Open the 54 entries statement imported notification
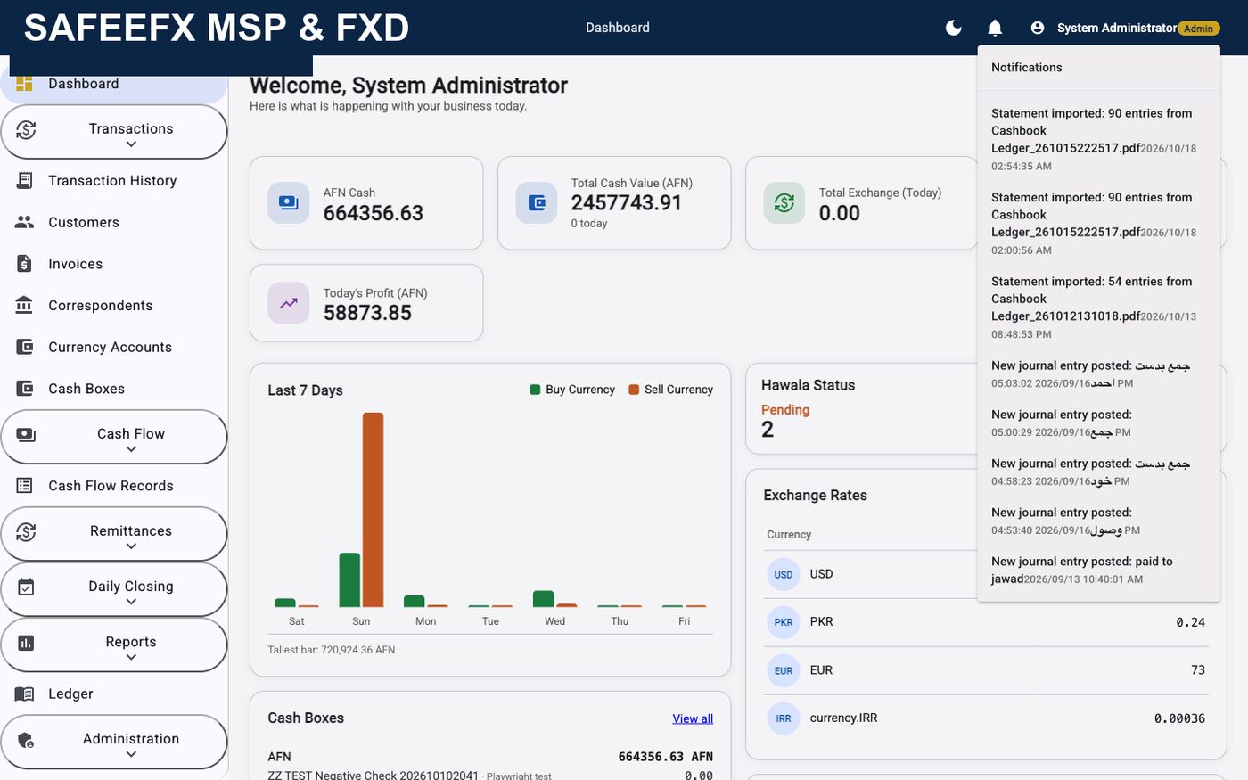 pos(1098,308)
